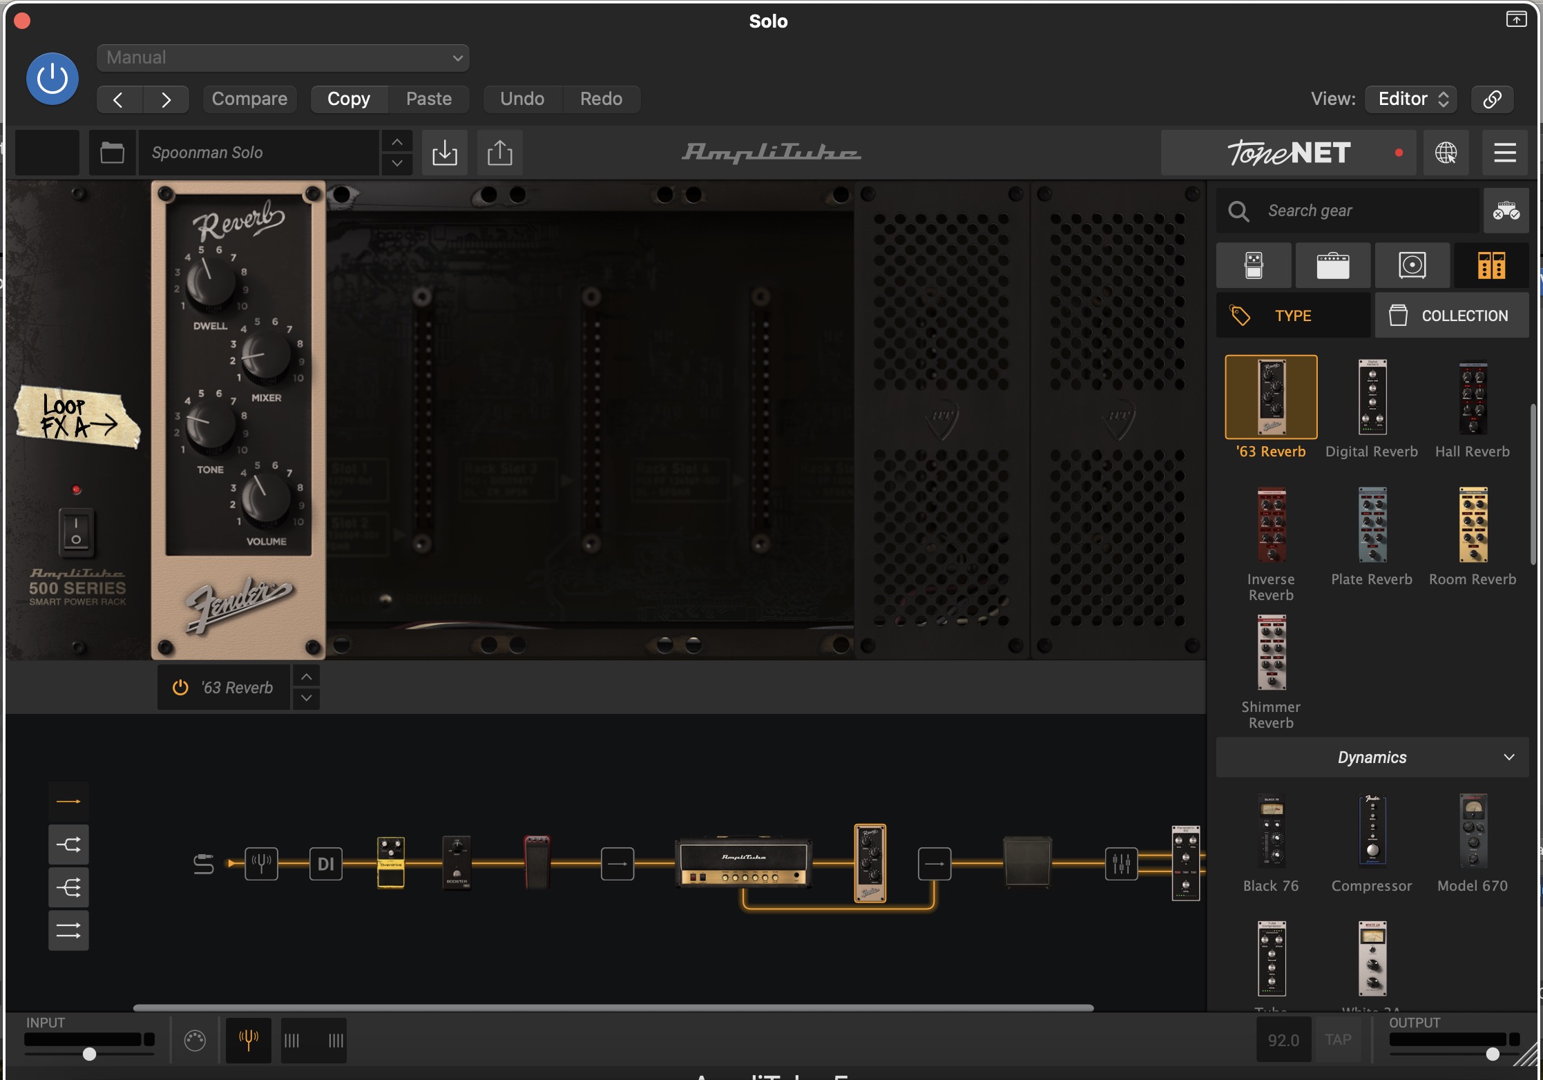1543x1080 pixels.
Task: Select the black Booster pedal in chain
Action: tap(457, 862)
